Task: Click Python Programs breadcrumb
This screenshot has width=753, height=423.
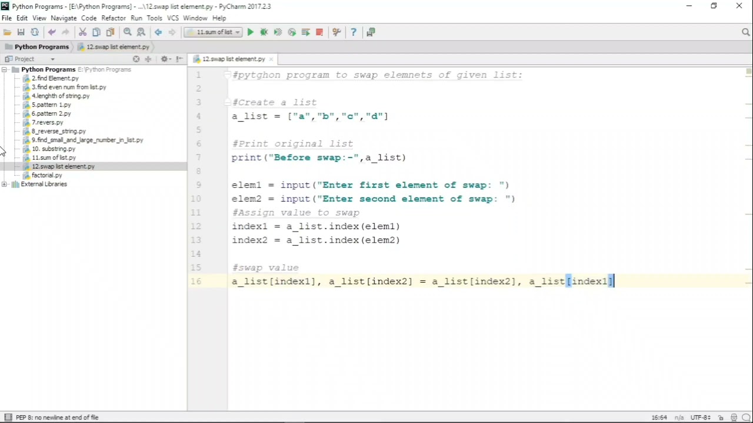Action: click(x=37, y=46)
